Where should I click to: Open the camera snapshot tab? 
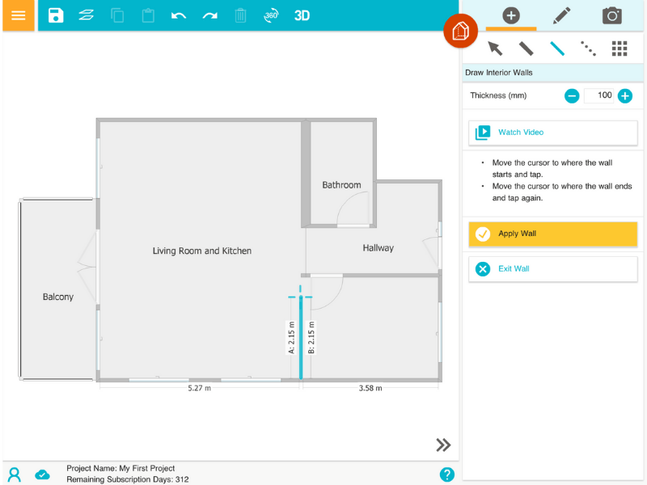[x=612, y=15]
